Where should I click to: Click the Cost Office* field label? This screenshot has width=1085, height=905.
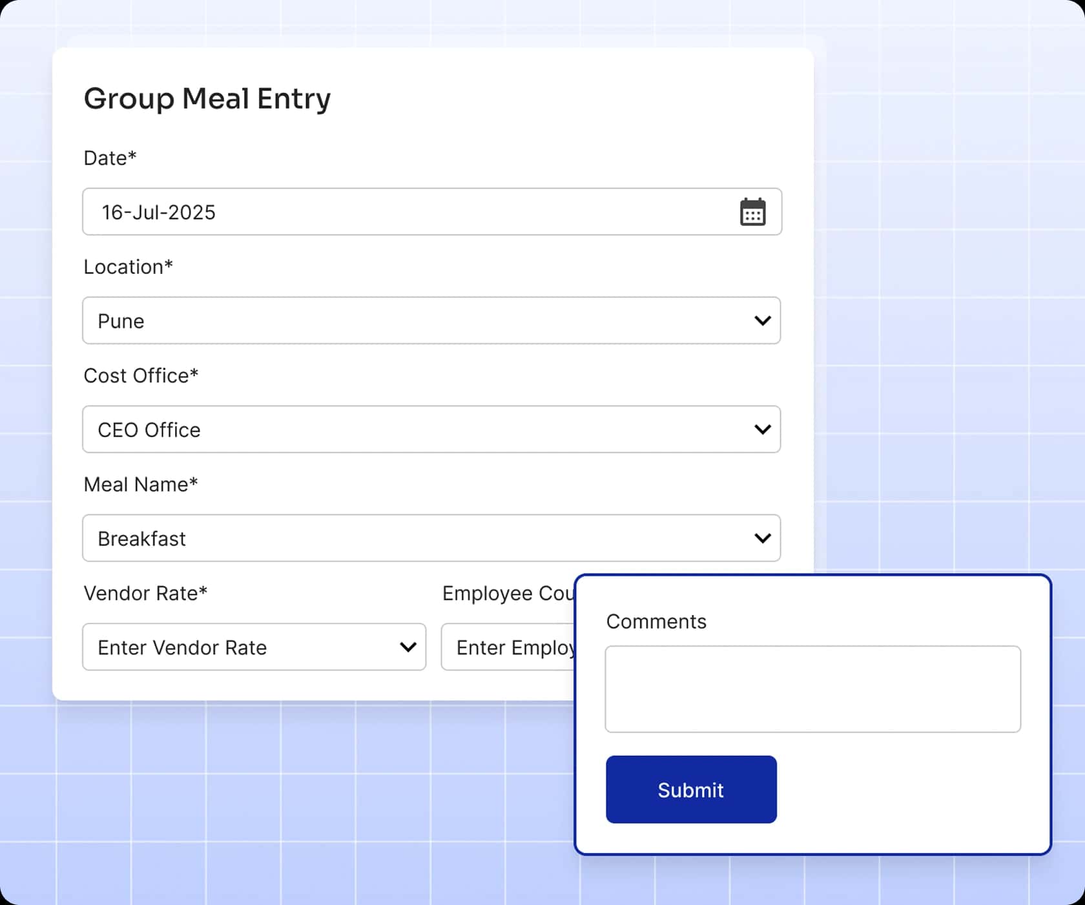coord(141,375)
